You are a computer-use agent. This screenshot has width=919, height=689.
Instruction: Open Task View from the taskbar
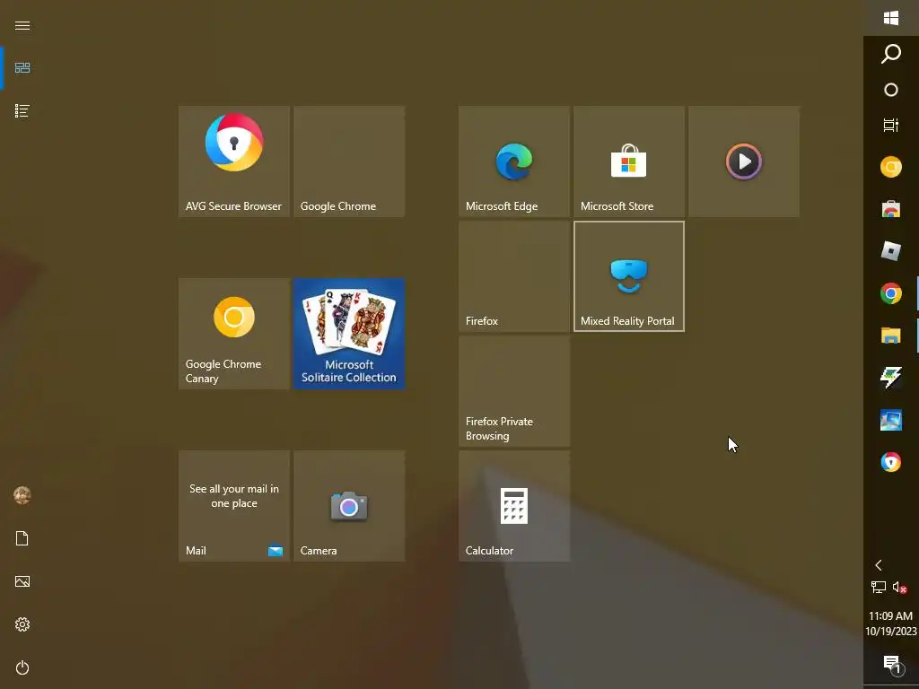click(891, 125)
